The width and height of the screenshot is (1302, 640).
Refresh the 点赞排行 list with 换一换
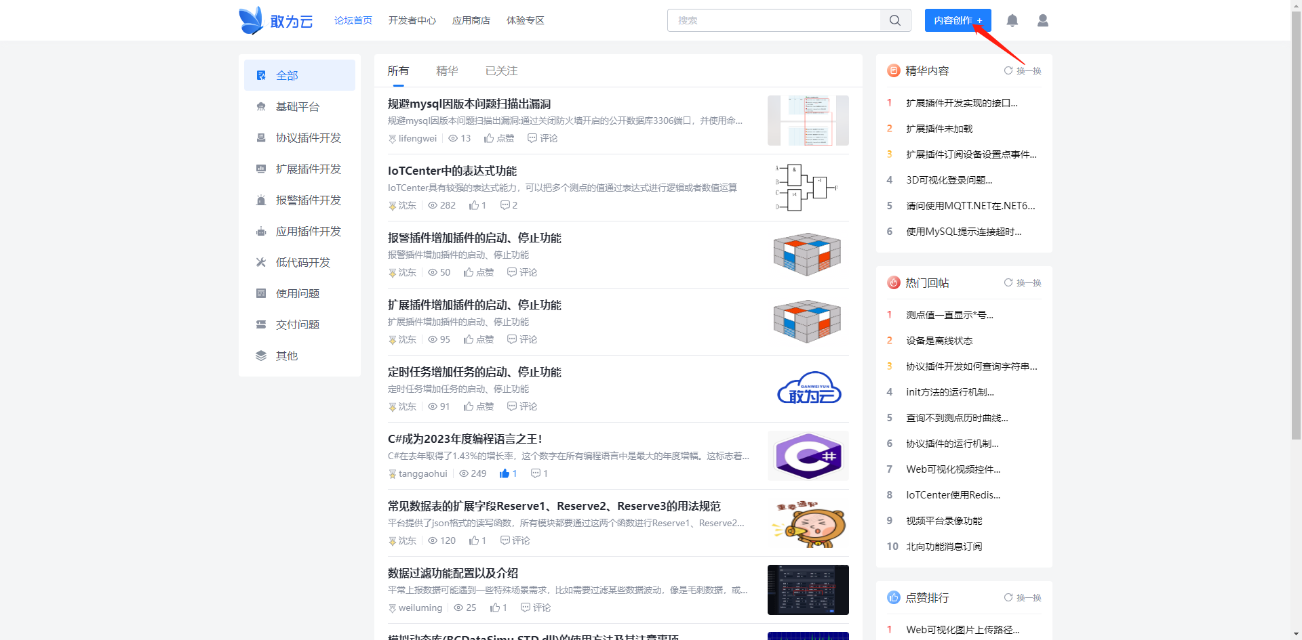tap(1023, 598)
